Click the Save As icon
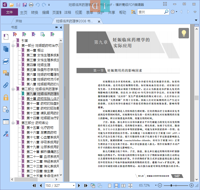This screenshot has height=190, width=200. tap(25, 5)
